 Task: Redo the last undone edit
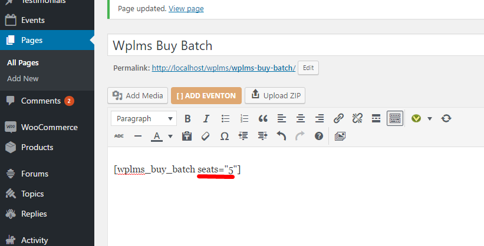(300, 136)
